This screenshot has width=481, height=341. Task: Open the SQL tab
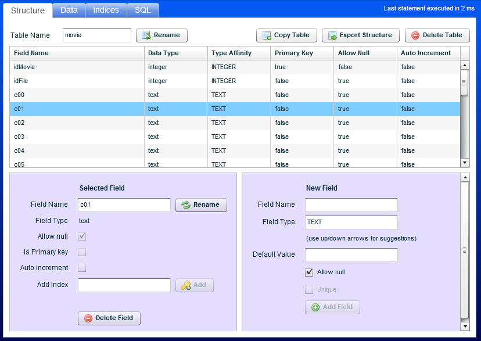143,10
